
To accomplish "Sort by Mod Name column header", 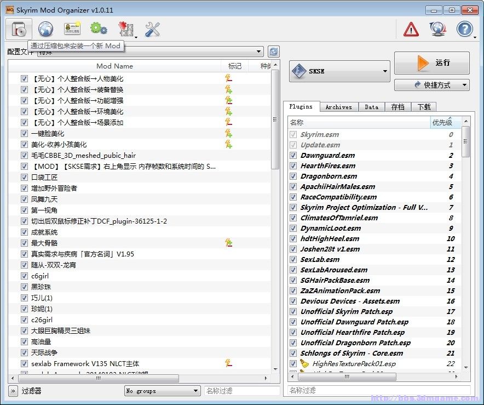I will 114,66.
